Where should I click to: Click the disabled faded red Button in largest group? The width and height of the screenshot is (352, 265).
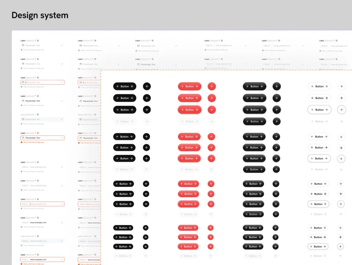coord(190,121)
